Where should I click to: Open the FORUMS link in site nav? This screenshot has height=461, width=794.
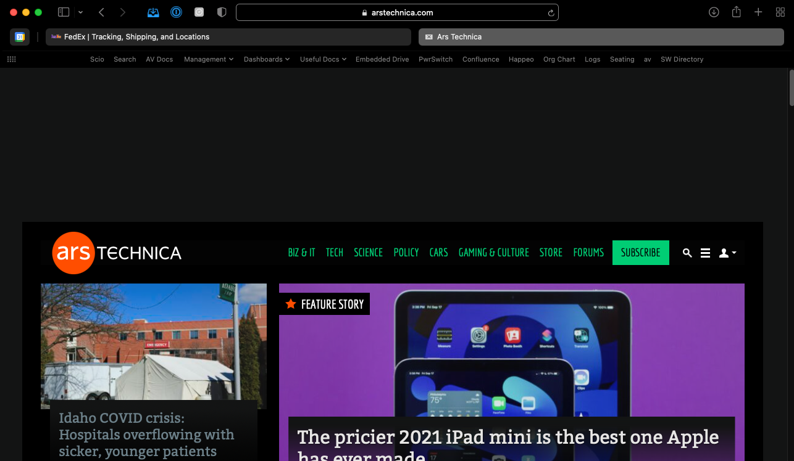tap(588, 253)
